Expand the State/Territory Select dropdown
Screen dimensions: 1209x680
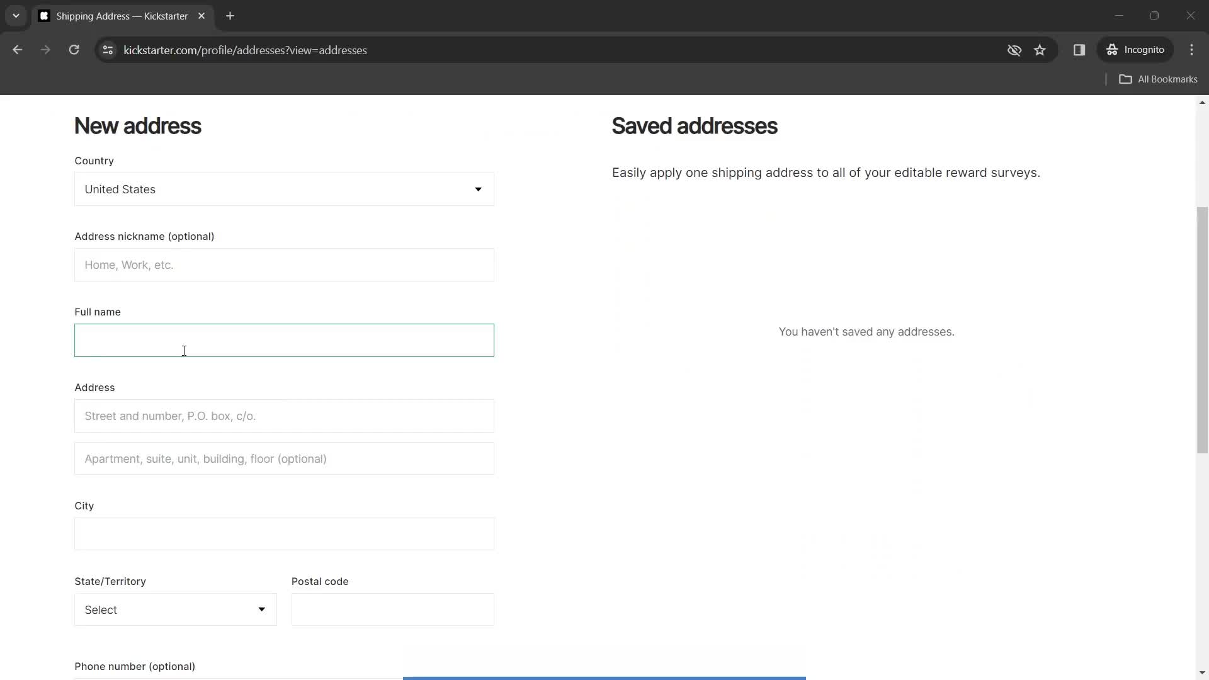[175, 610]
